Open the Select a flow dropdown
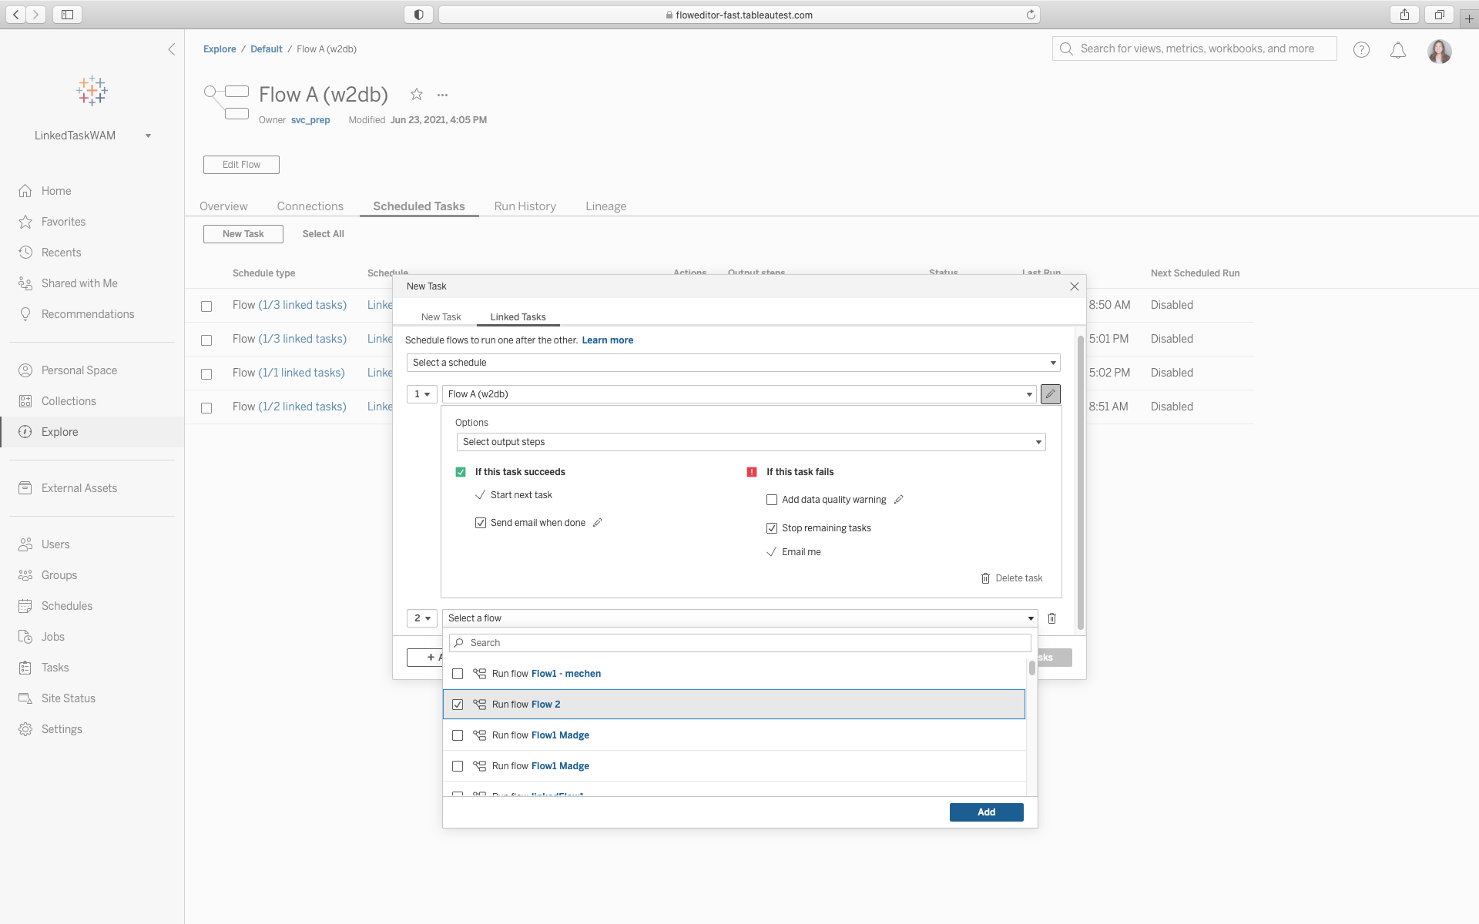 (x=739, y=618)
